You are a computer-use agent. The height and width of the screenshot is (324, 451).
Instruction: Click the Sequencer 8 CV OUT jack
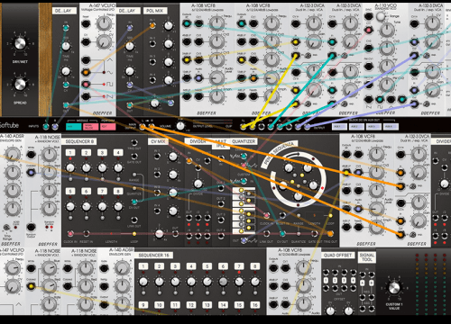(x=134, y=202)
